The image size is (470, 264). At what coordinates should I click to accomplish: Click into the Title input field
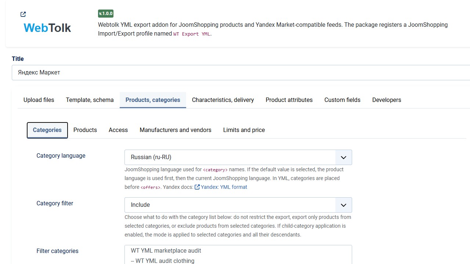coord(241,73)
